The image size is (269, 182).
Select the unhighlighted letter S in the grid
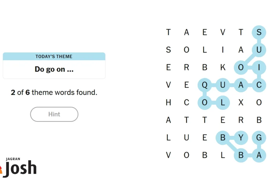tap(169, 50)
